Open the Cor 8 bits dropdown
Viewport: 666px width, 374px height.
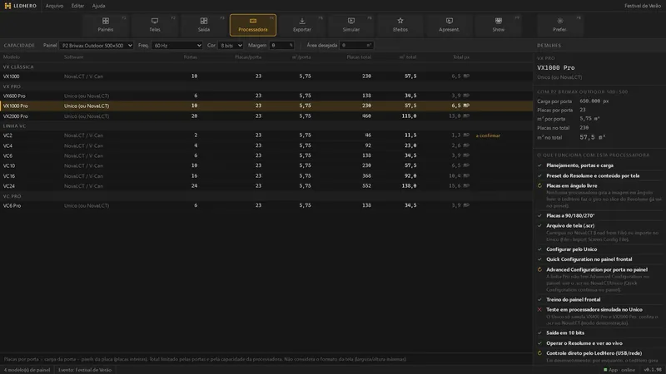tap(231, 46)
